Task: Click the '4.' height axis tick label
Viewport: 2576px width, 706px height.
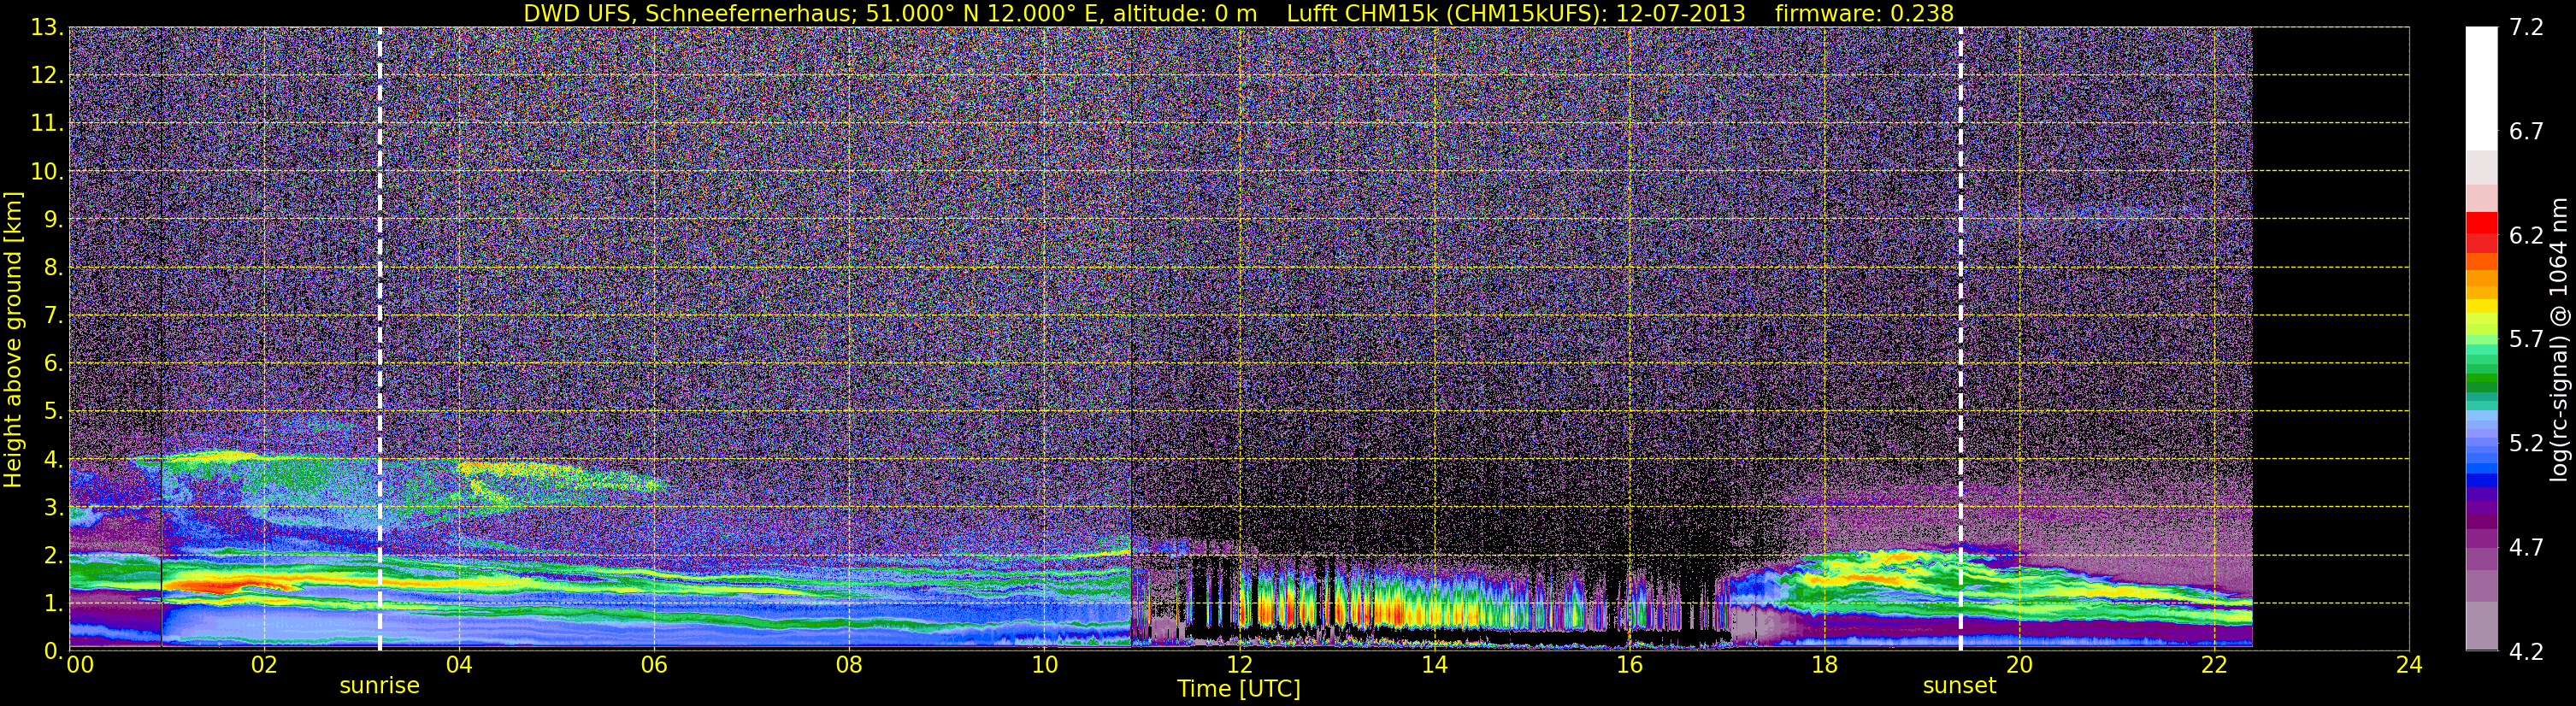Action: [x=53, y=460]
